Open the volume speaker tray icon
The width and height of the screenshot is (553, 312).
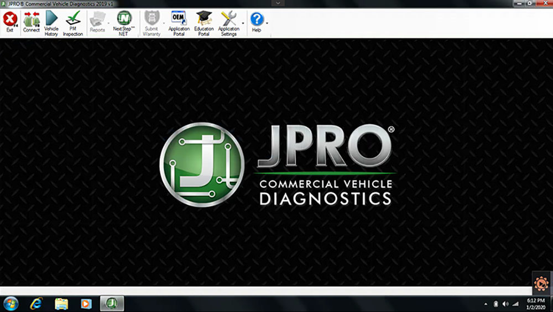pyautogui.click(x=505, y=304)
